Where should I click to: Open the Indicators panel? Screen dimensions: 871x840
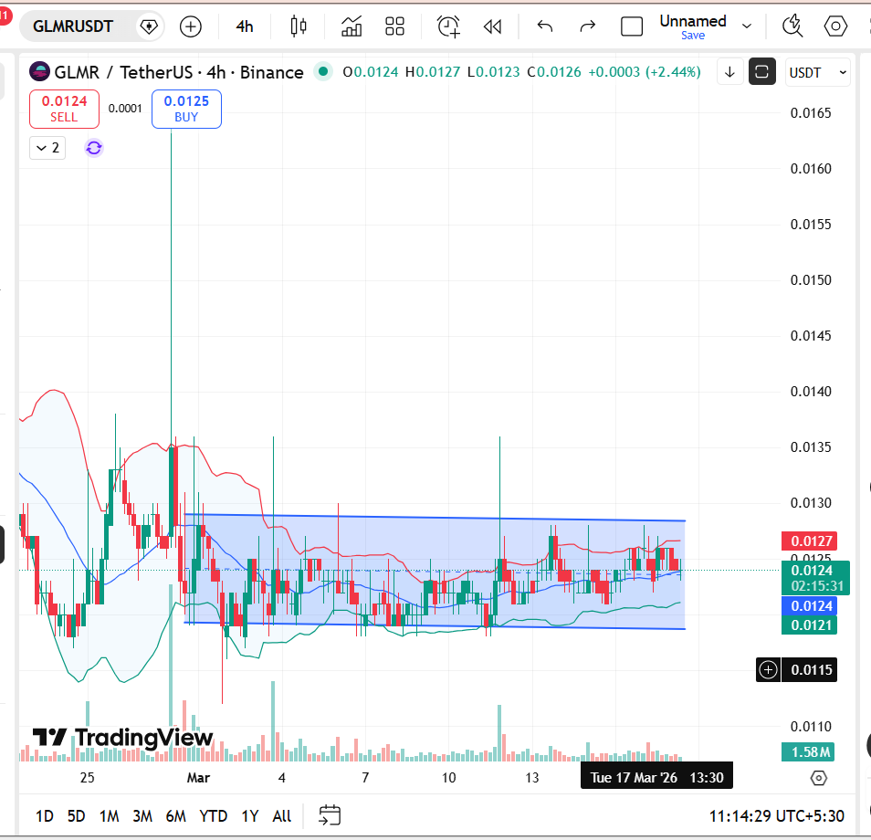pos(352,26)
